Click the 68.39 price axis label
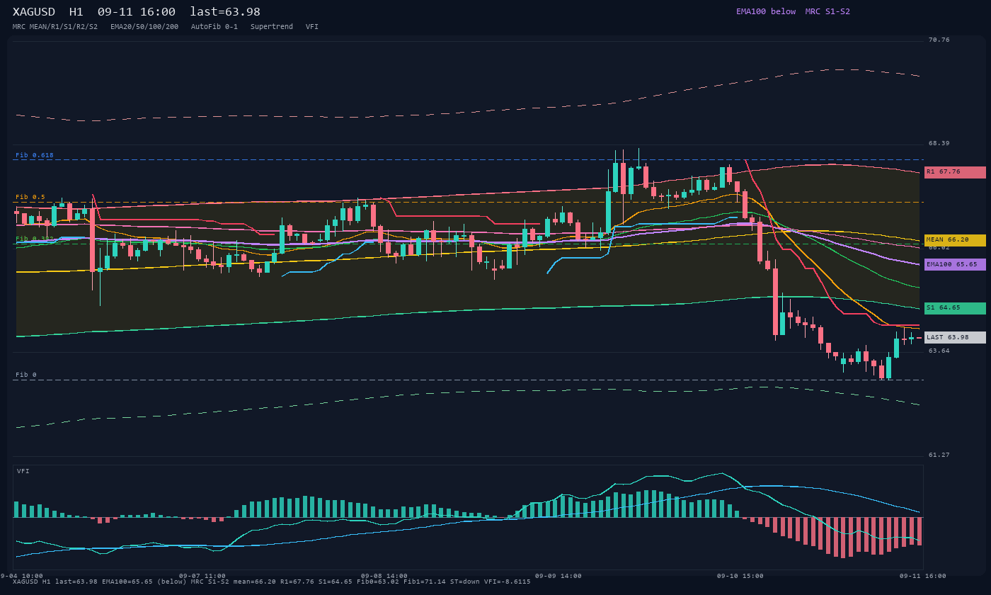 (x=939, y=143)
